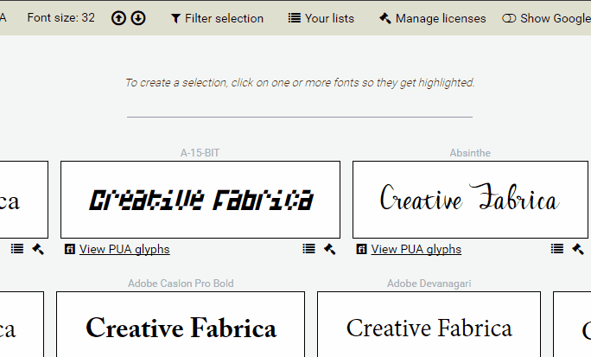Select Adobe Caslon Pro Bold preview
Screen dimensions: 591x357
(181, 327)
